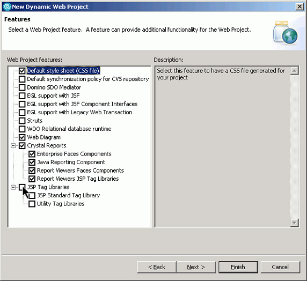Screen dimensions: 307x281
Task: Tick the Struts feature checkbox
Action: (x=22, y=121)
